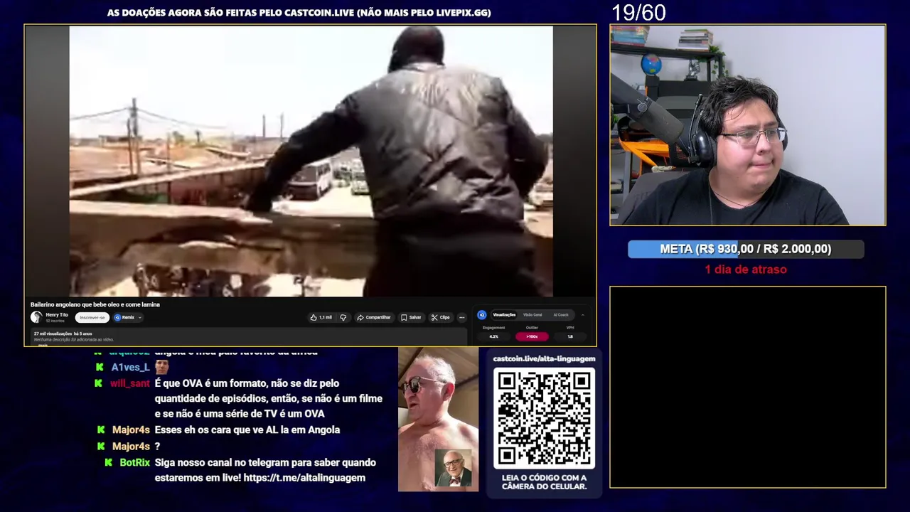
Task: Click the emote in A1ves_L's message
Action: pos(161,367)
